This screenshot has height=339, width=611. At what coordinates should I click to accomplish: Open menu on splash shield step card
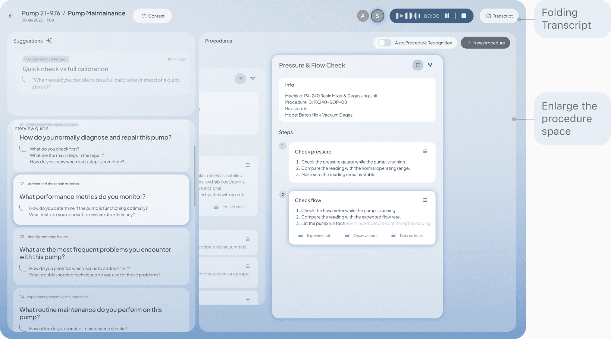point(248,165)
